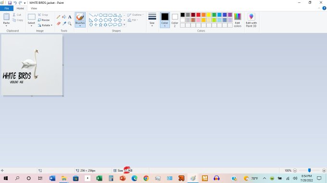Screen dimensions: 327x183
Task: Click the zoom slider handle
Action: [x=310, y=171]
